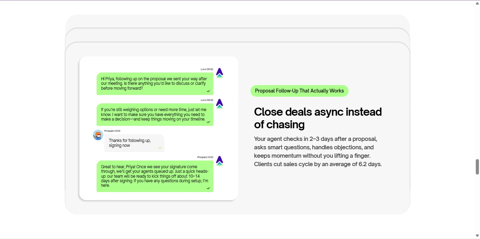Select the 'Hi Priya, following up' message bubble

(x=155, y=83)
